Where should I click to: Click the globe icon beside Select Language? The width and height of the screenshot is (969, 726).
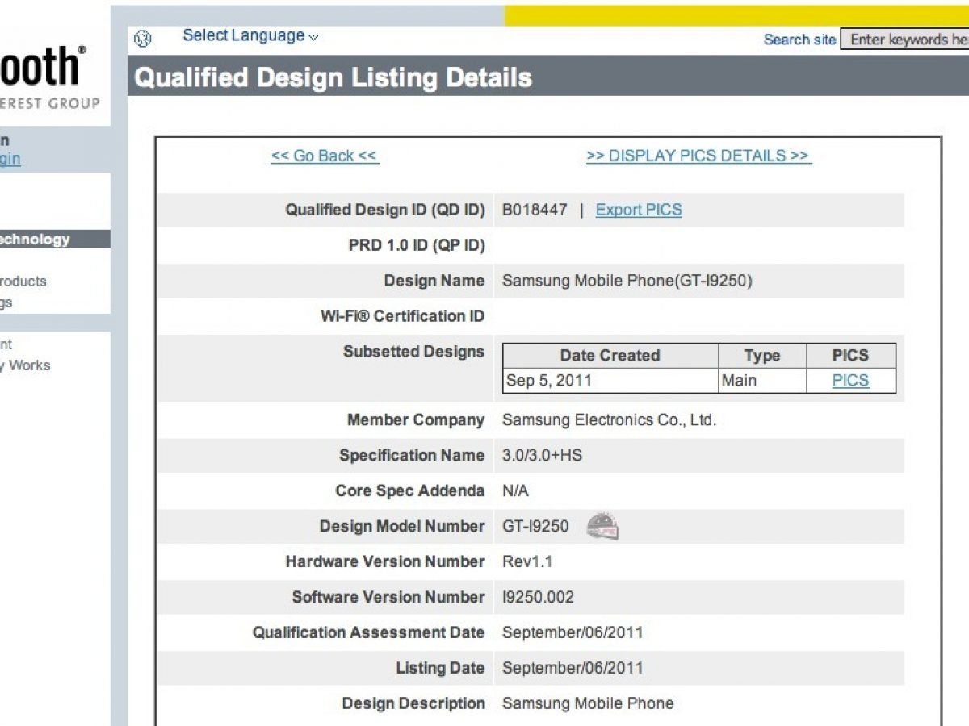(x=143, y=38)
